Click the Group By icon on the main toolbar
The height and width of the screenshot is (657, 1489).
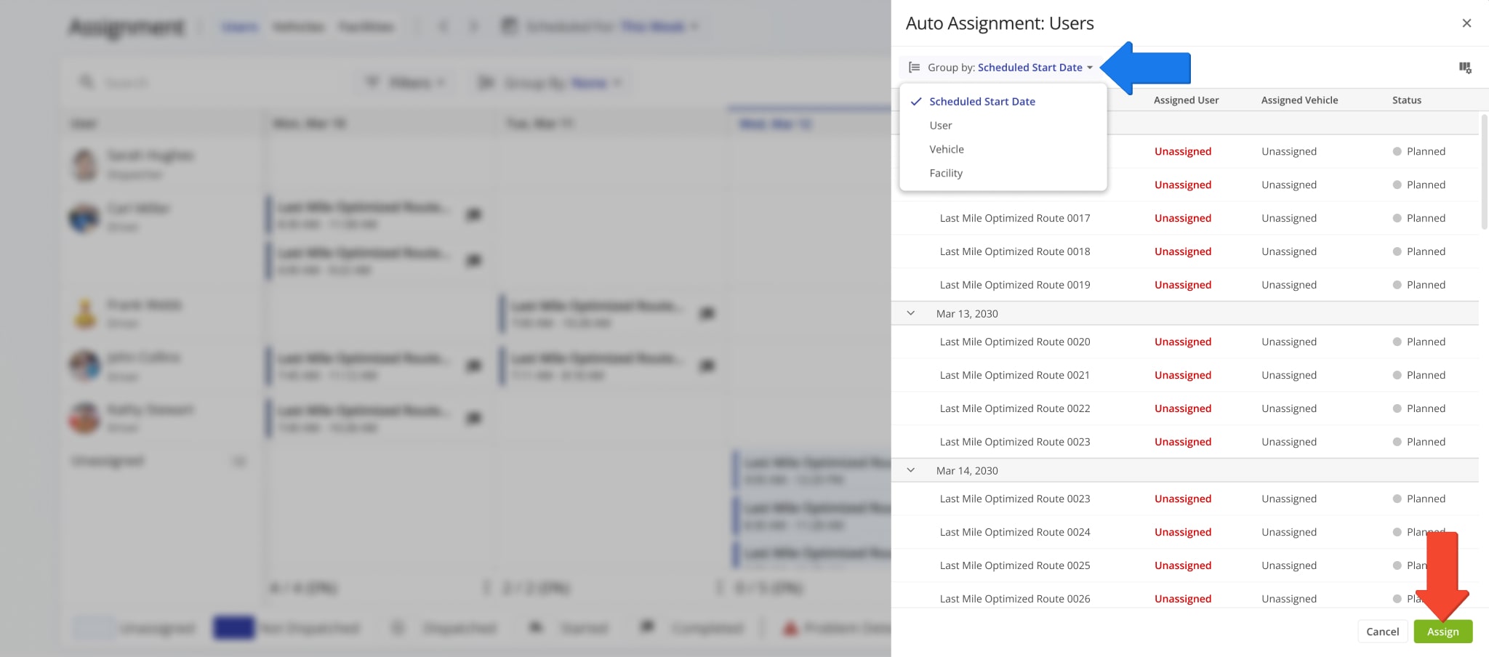(486, 82)
